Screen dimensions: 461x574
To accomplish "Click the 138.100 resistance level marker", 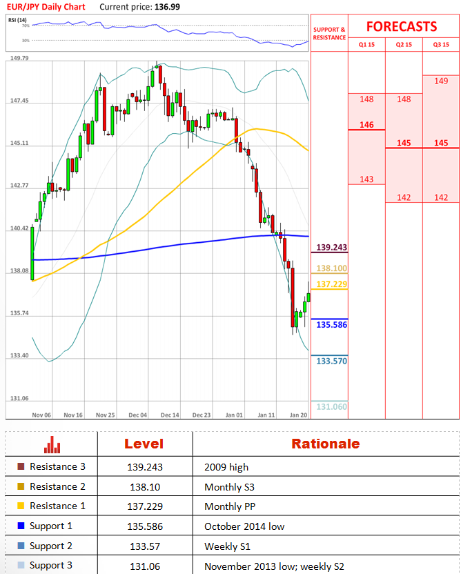I will click(332, 268).
